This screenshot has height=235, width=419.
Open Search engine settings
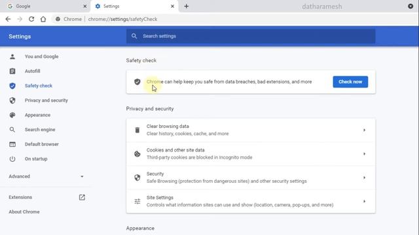click(x=40, y=129)
